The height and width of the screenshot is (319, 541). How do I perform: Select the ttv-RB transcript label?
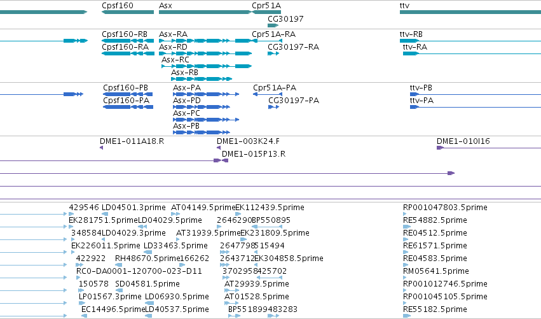pos(411,34)
